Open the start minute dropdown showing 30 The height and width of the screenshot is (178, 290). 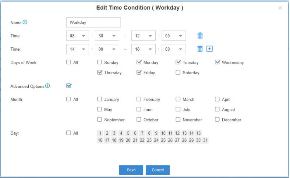click(x=107, y=36)
